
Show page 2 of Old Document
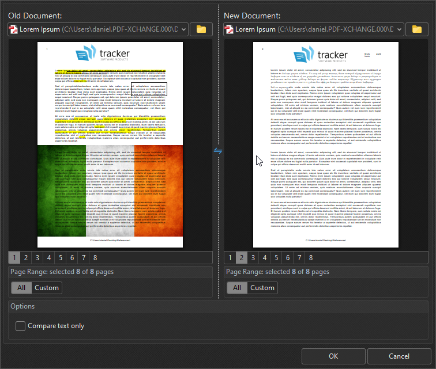click(x=26, y=258)
